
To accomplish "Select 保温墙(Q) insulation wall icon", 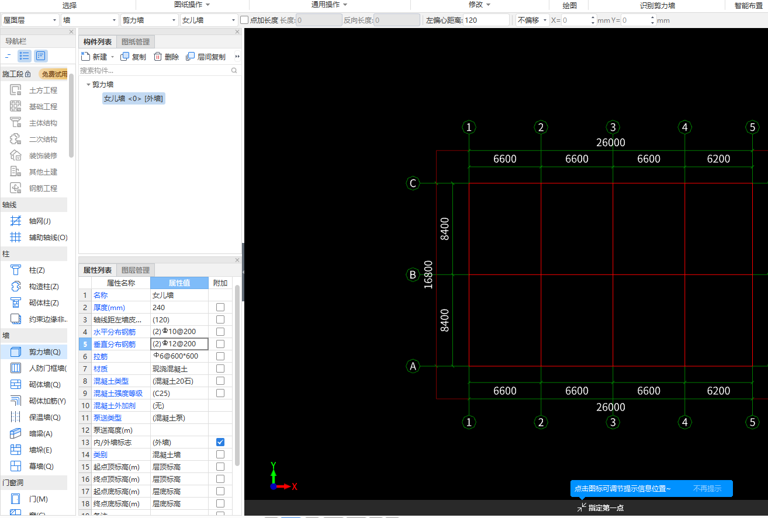I will pyautogui.click(x=16, y=418).
